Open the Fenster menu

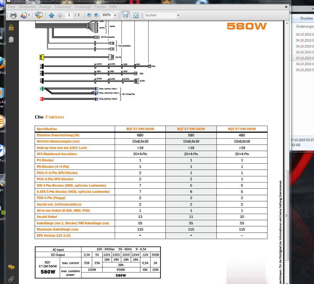[100, 7]
